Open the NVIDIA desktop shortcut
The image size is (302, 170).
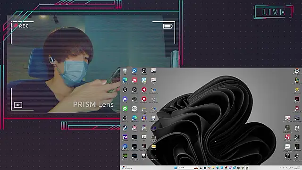pos(125,156)
